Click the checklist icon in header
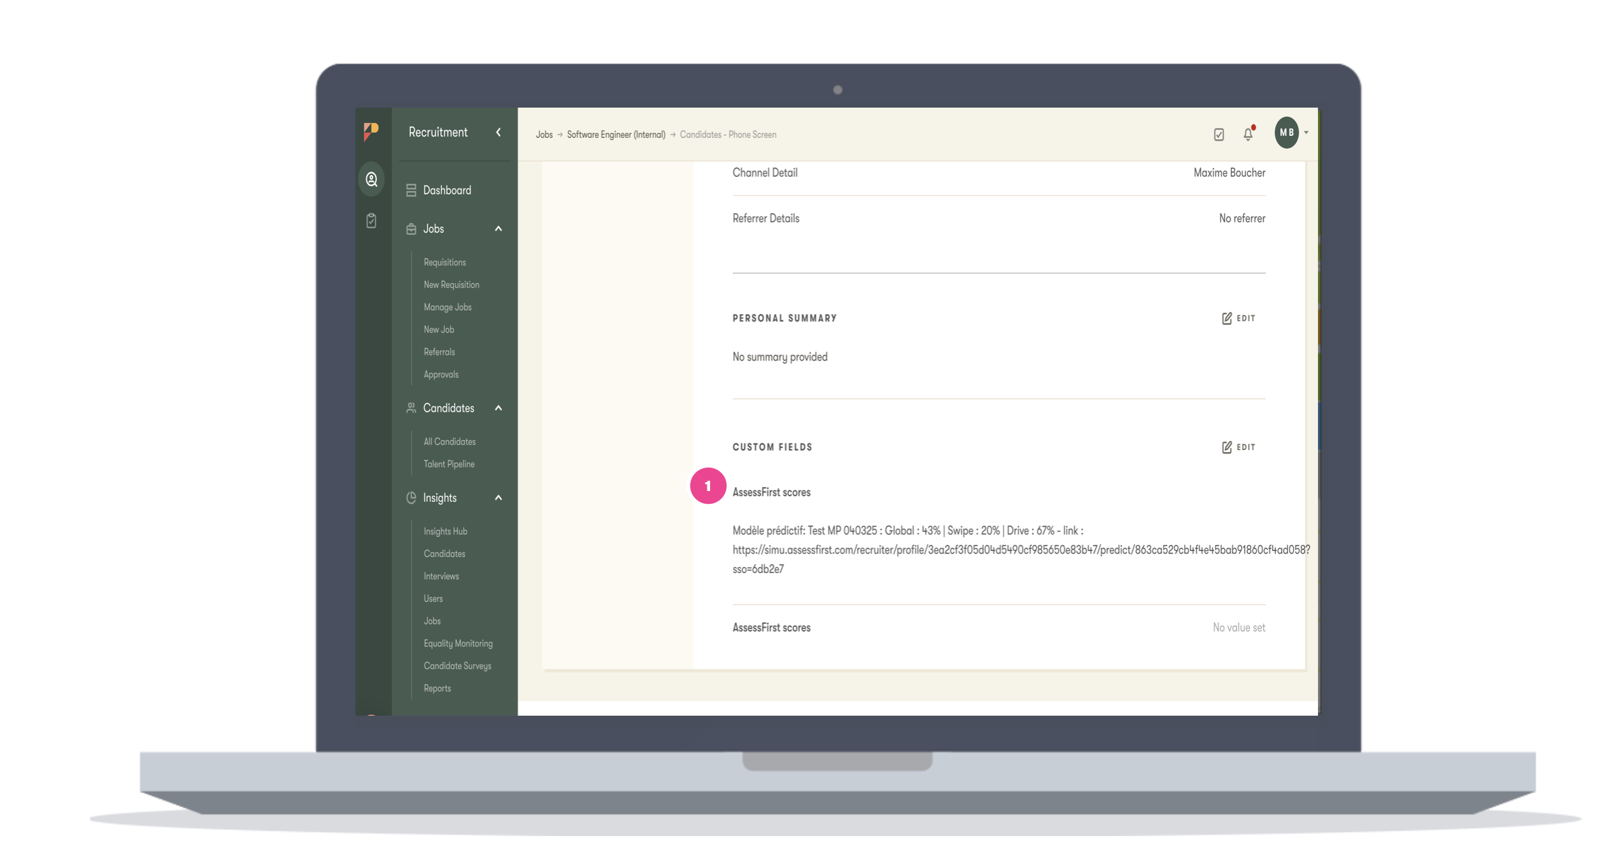 click(x=1218, y=135)
